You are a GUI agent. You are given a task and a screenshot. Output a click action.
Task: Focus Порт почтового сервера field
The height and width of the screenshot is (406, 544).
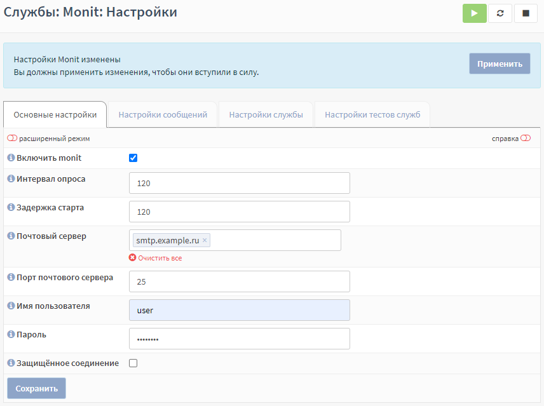(240, 281)
